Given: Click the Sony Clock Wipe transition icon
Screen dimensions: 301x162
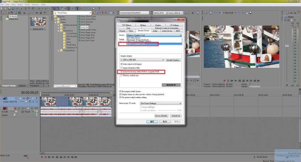Looking at the screenshot, I should (79, 16).
